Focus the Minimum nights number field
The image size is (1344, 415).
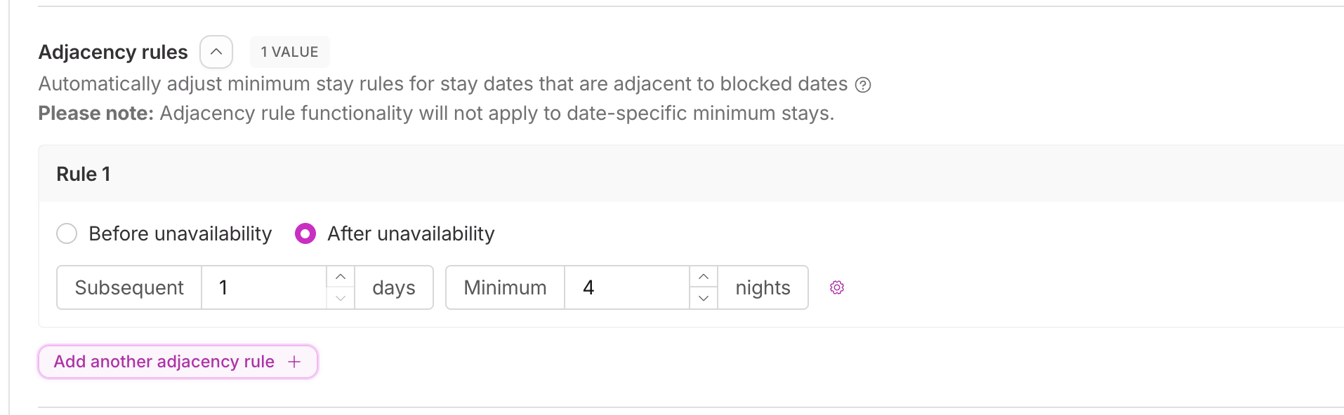coord(628,287)
